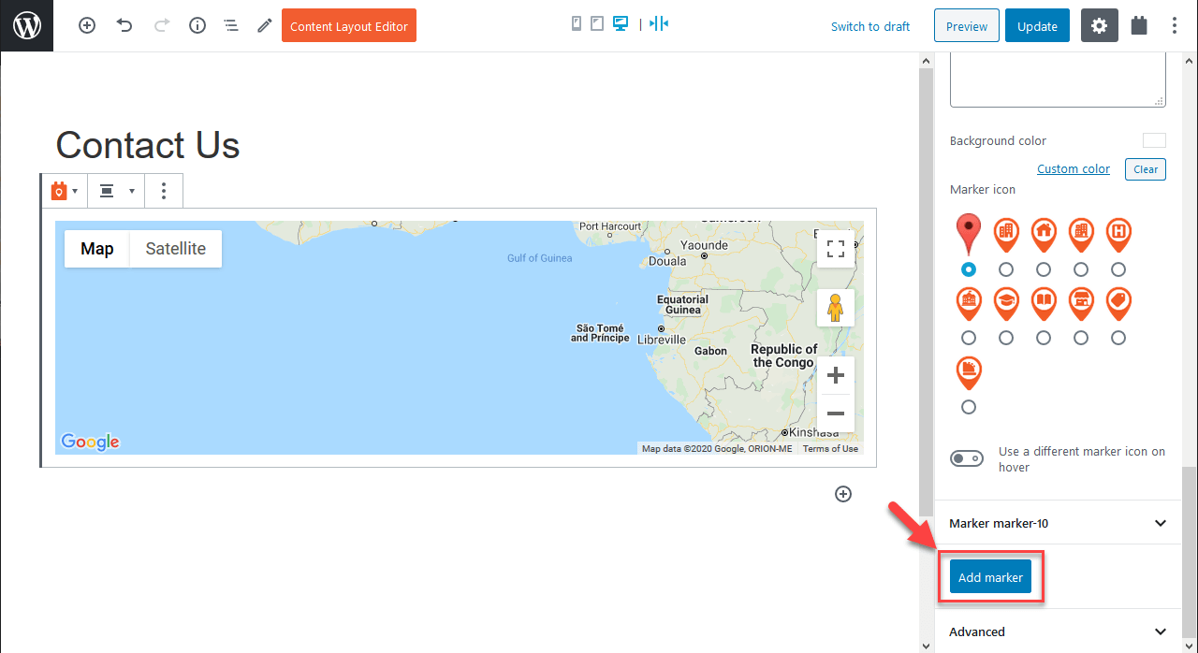
Task: Click the open book marker icon
Action: click(1044, 304)
